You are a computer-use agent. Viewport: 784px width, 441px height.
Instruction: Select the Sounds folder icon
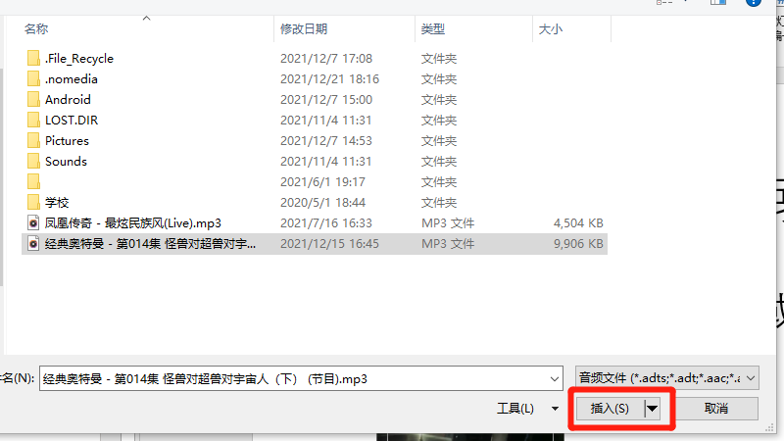33,161
